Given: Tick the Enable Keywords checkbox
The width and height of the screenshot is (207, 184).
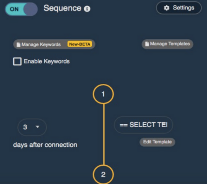Looking at the screenshot, I should click(x=17, y=61).
